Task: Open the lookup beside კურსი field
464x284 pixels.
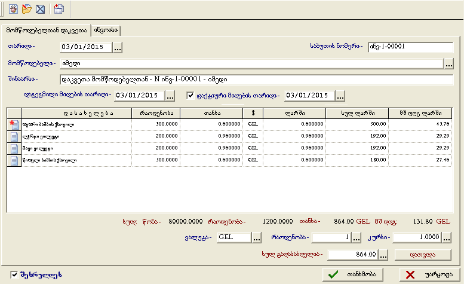Action: point(447,237)
